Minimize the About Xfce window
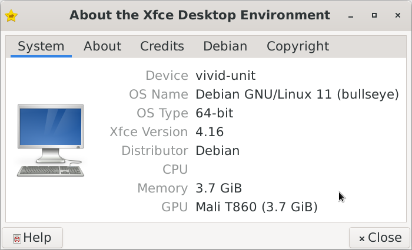 point(351,16)
